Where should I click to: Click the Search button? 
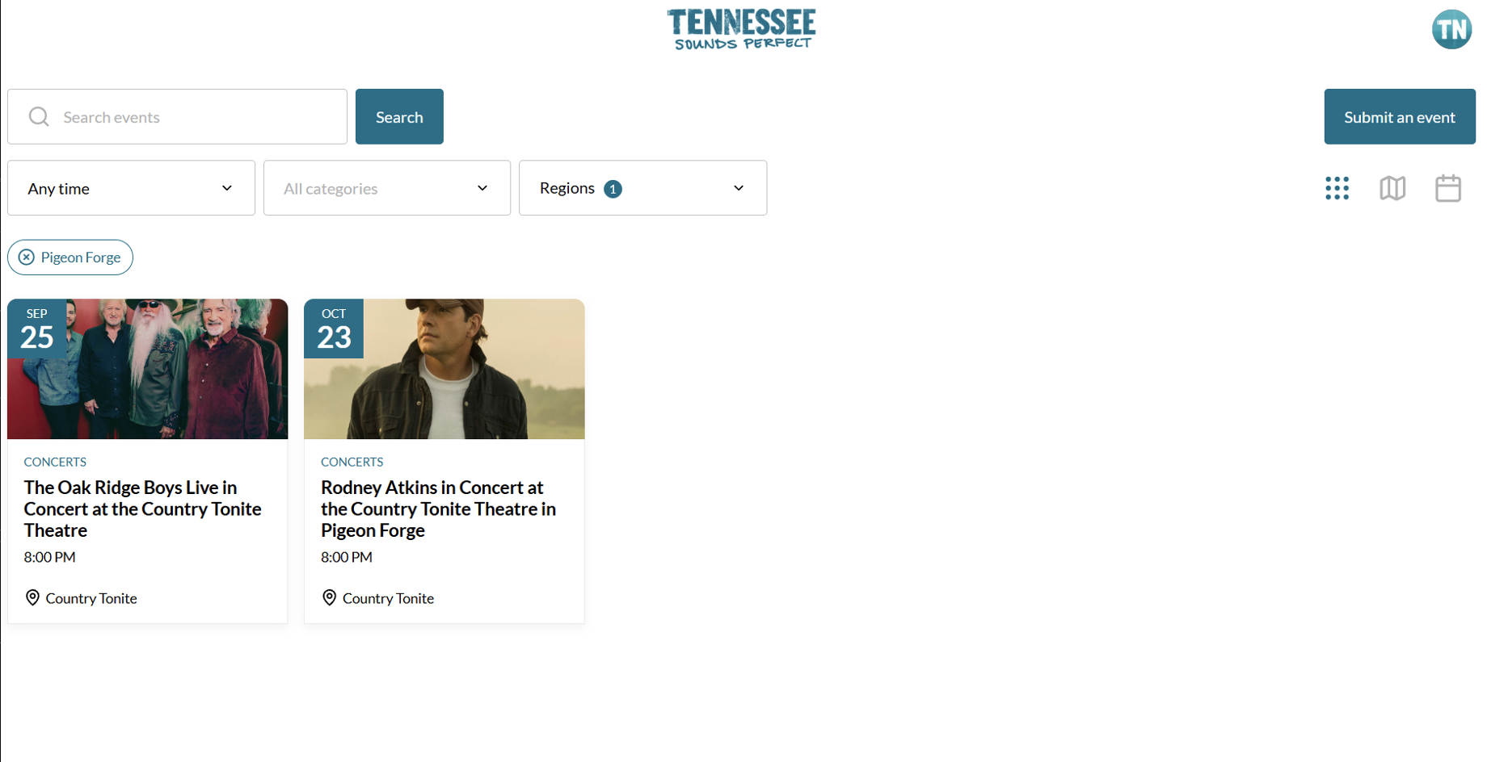[x=399, y=117]
